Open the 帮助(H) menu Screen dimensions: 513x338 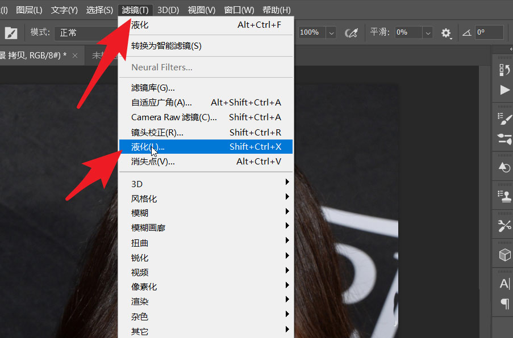tap(277, 10)
